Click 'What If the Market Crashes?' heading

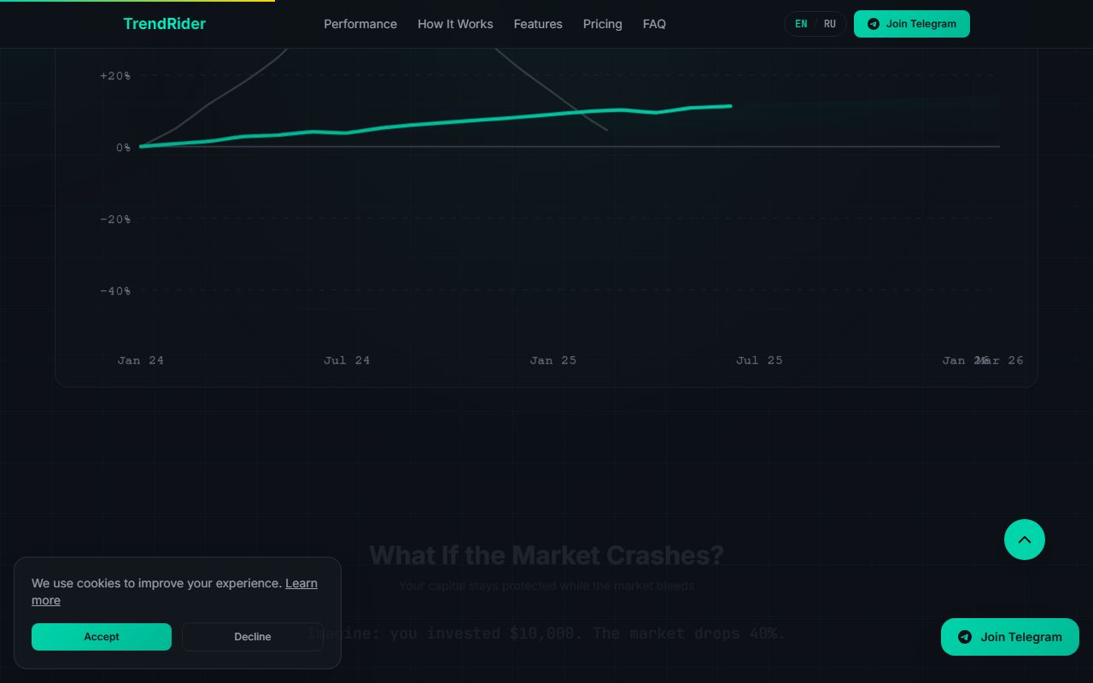click(546, 555)
